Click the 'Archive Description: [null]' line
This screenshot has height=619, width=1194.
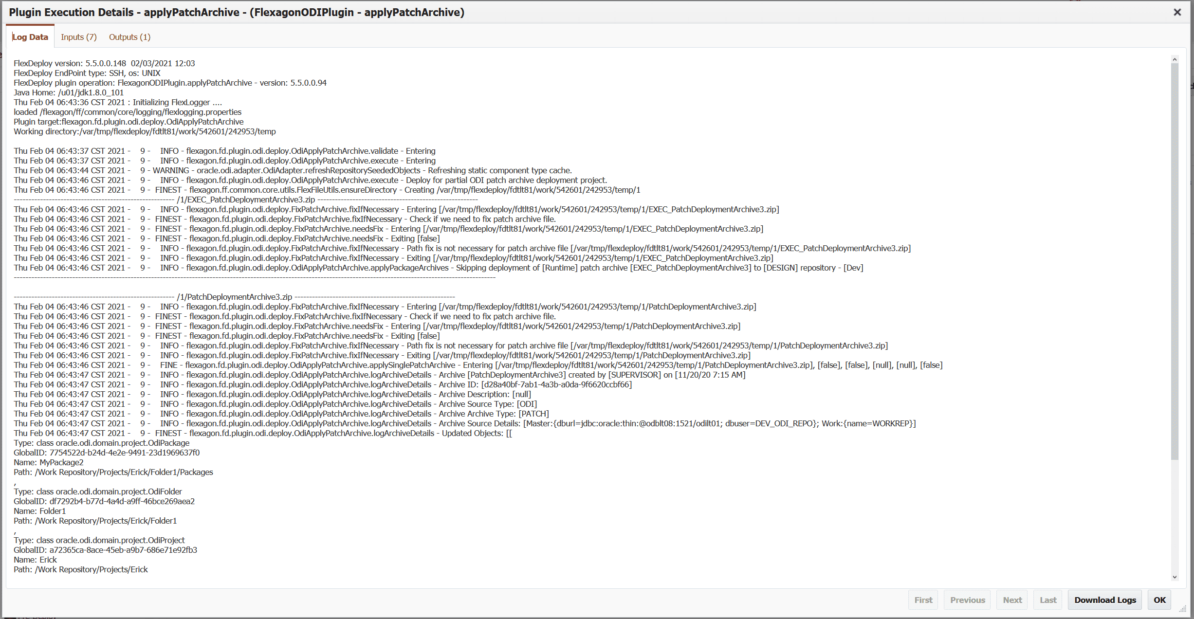point(272,394)
